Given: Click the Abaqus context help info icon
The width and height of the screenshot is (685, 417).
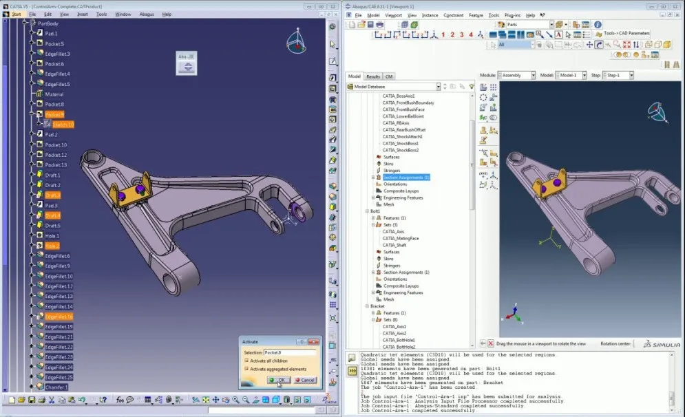Looking at the screenshot, I should (x=598, y=25).
